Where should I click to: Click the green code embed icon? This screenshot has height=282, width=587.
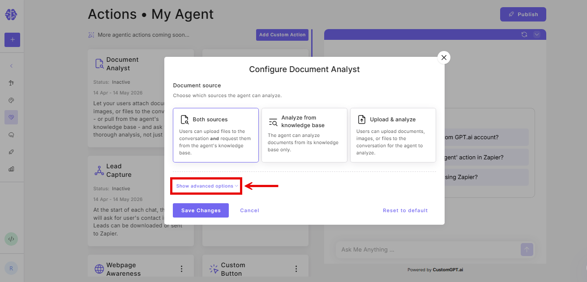(11, 239)
